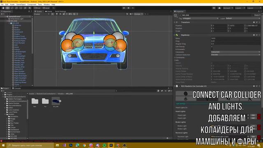
Task: Open Tag Untagged dropdown
Action: 200,18
